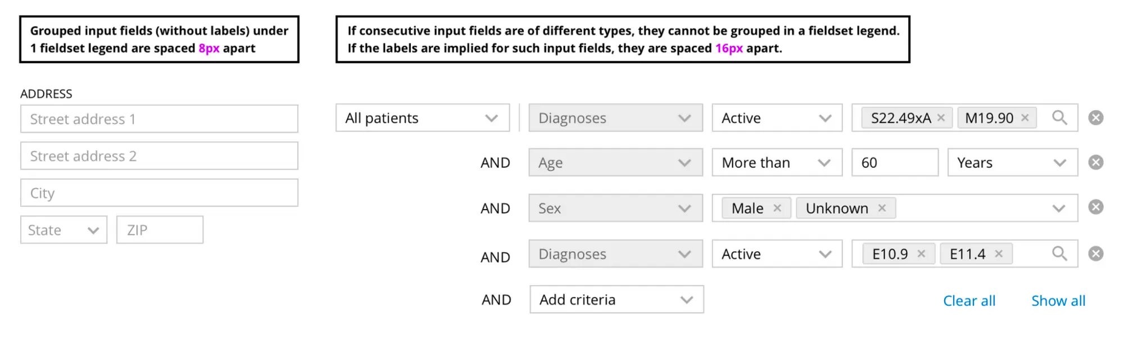Viewport: 1124px width, 340px height.
Task: Search diagnosis codes beside the M19.90 tag
Action: [1059, 117]
